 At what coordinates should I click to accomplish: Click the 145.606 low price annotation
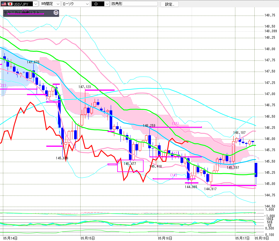coord(62,158)
